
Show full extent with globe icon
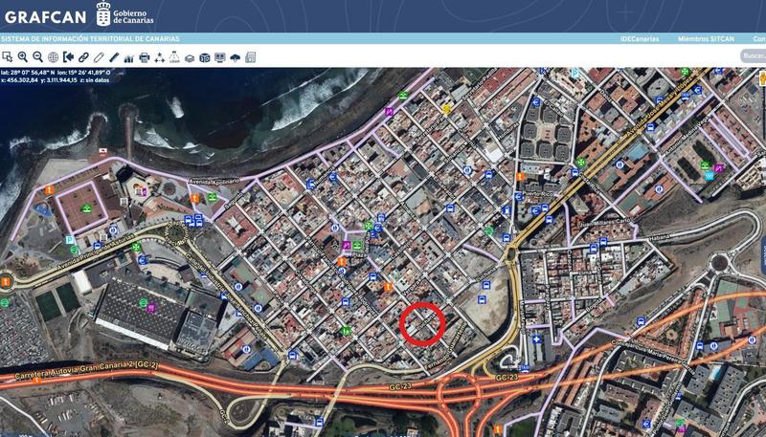tap(53, 57)
